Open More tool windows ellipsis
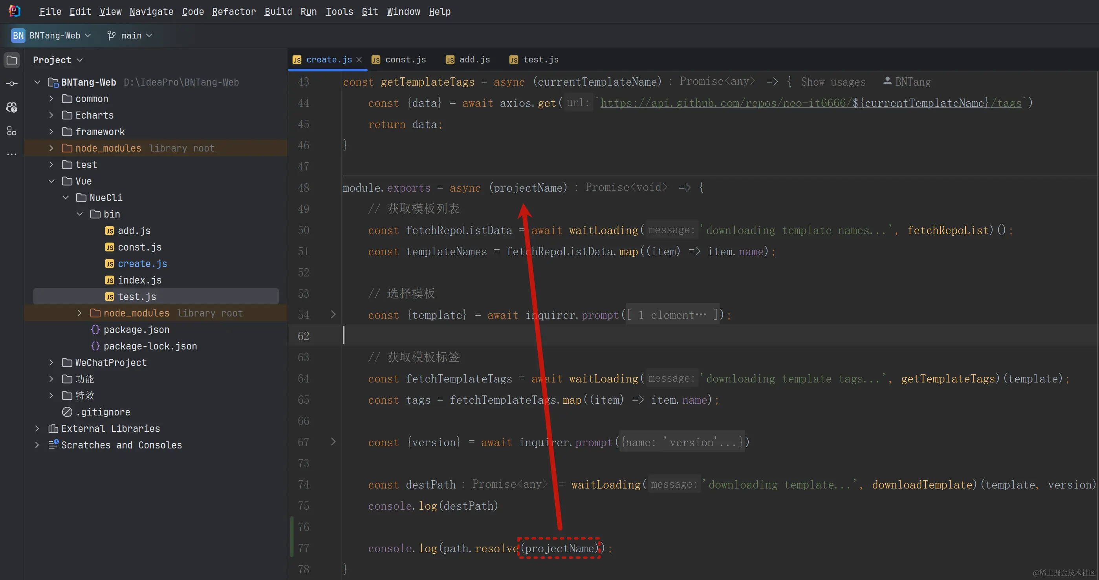This screenshot has width=1099, height=580. (x=12, y=154)
